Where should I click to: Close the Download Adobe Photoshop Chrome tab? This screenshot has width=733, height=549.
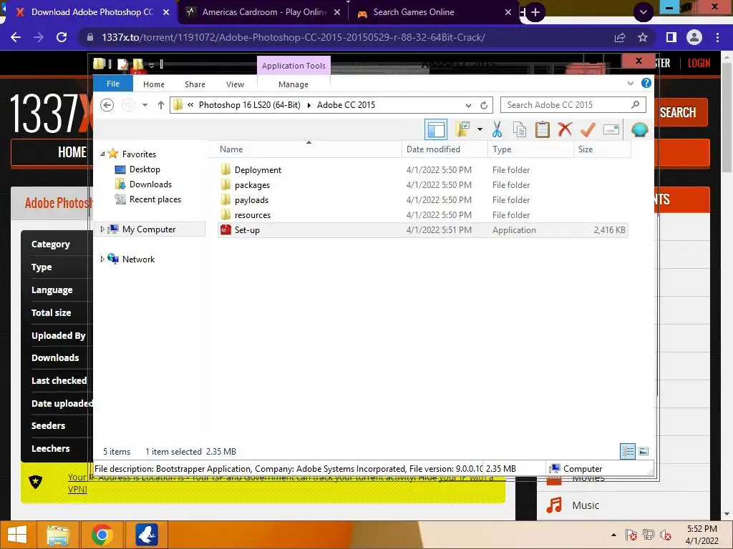166,12
